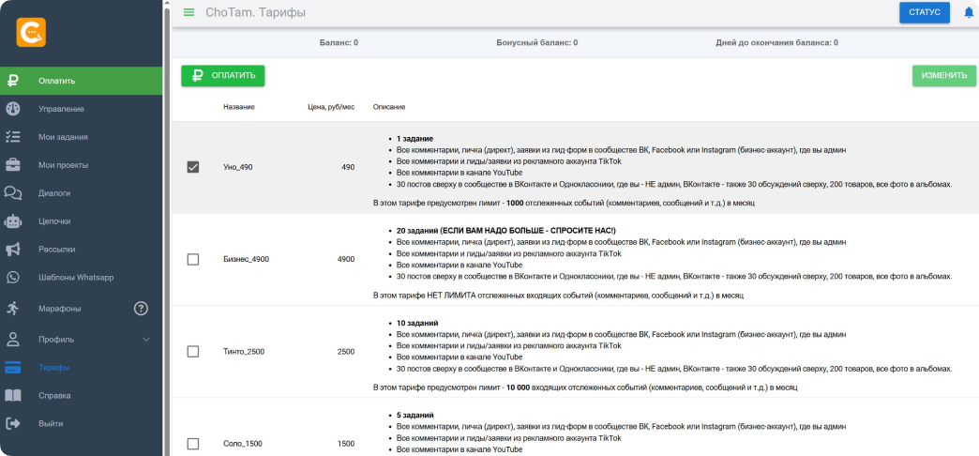
Task: Click the Уно_490 tariff name
Action: point(238,167)
